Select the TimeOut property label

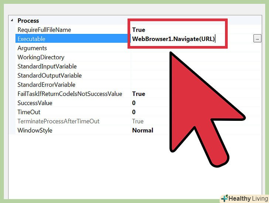(29, 112)
